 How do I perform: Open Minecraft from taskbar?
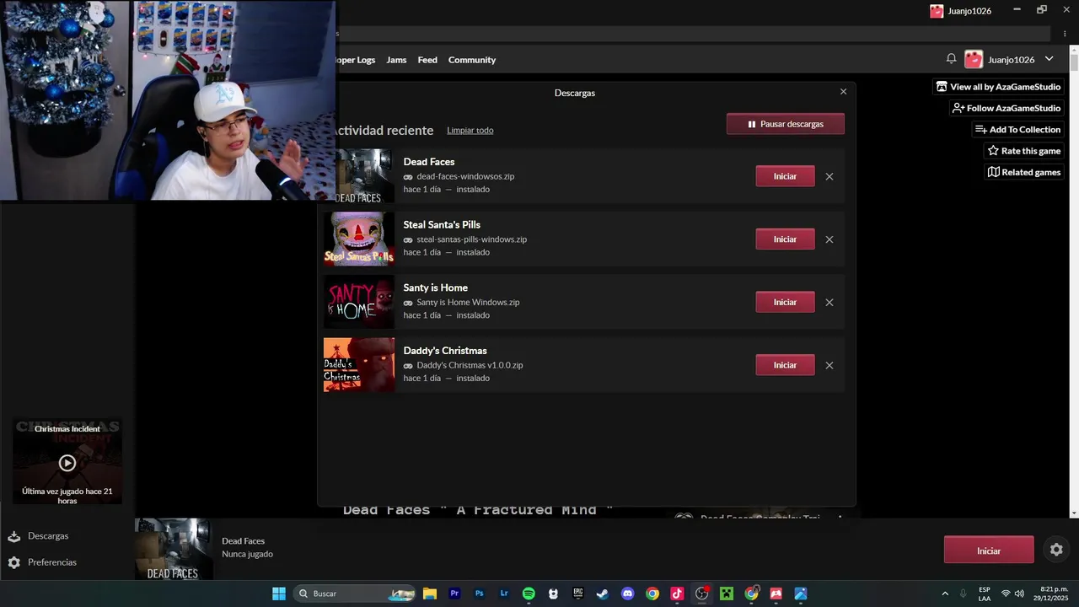[727, 594]
